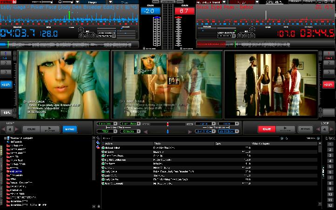Sort tracks by Video Category column

(x=284, y=144)
